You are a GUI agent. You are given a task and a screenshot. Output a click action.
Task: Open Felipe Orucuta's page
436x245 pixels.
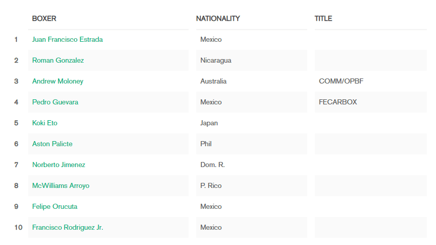pyautogui.click(x=55, y=206)
